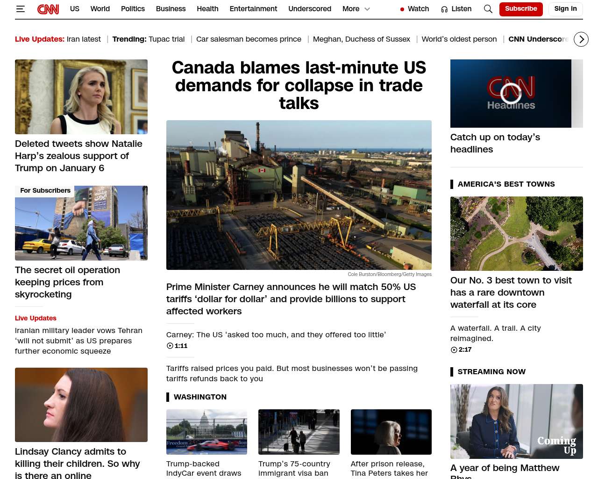Open the steel plant aerial image
This screenshot has height=479, width=598.
(x=299, y=195)
